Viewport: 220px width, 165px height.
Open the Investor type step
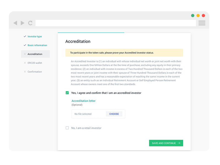35,37
